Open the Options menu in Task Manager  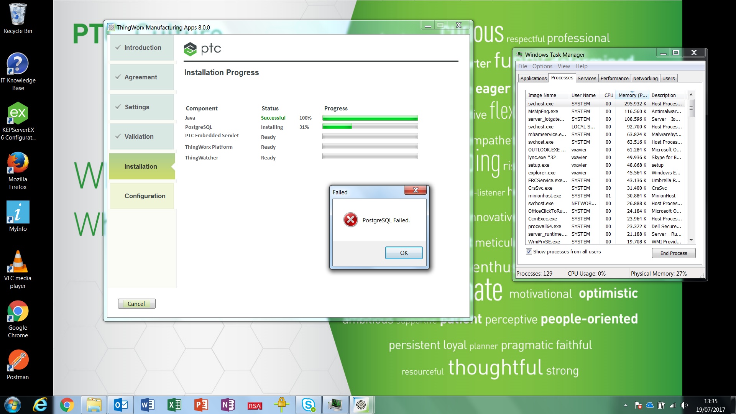[x=542, y=66]
